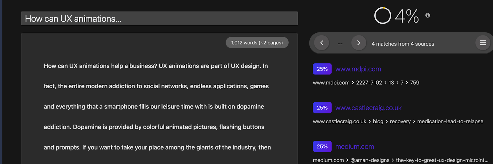Screen dimensions: 493x164
Task: Click the circular plagiarism score indicator
Action: coord(383,15)
